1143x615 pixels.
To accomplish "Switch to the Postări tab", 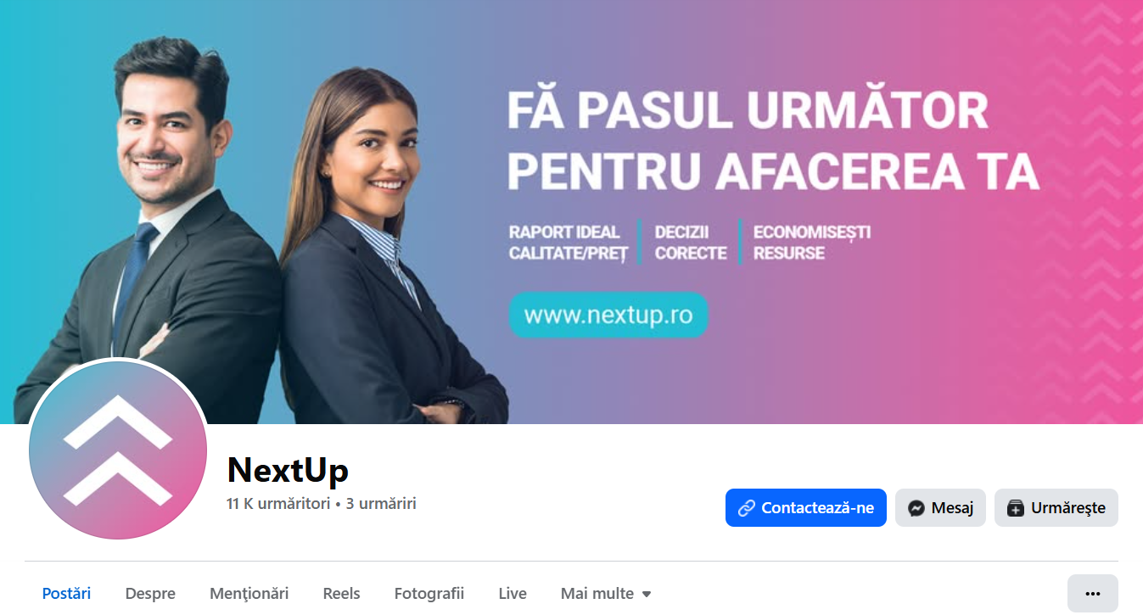I will [x=66, y=594].
